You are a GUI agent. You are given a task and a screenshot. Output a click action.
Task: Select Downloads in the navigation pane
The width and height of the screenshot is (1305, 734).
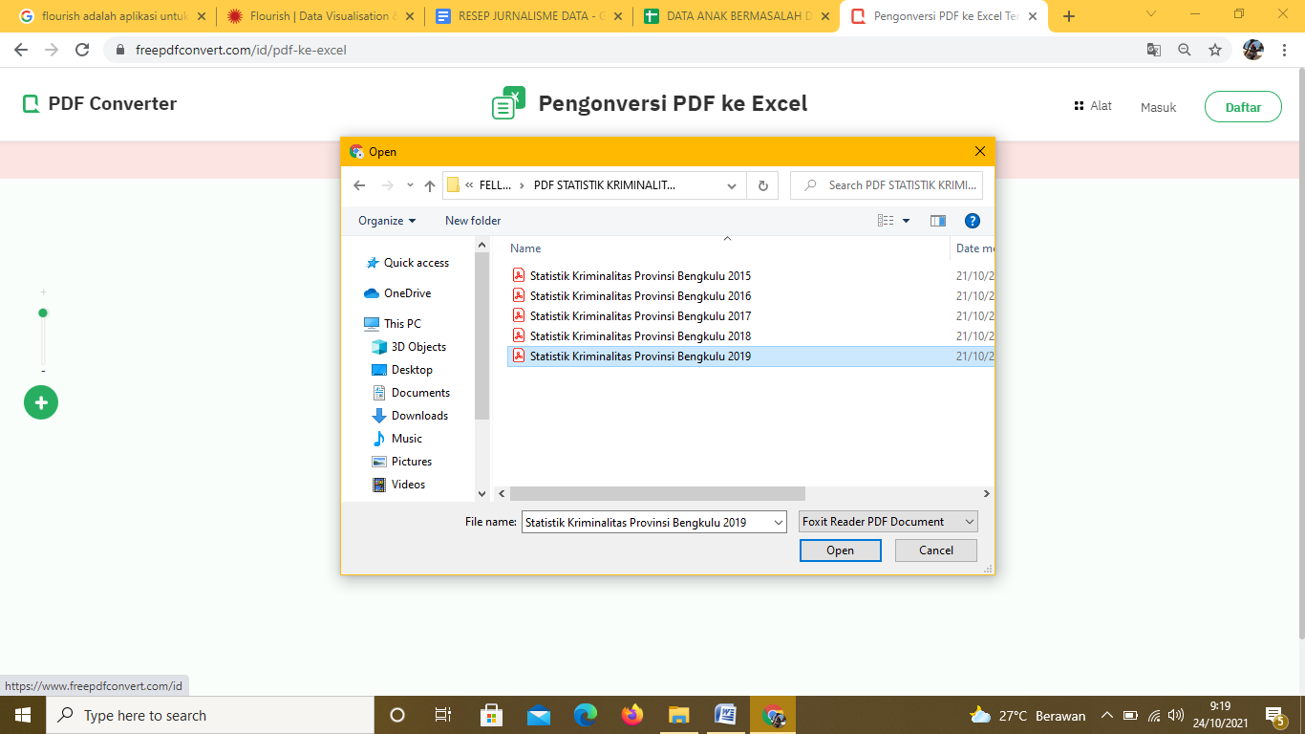[419, 416]
